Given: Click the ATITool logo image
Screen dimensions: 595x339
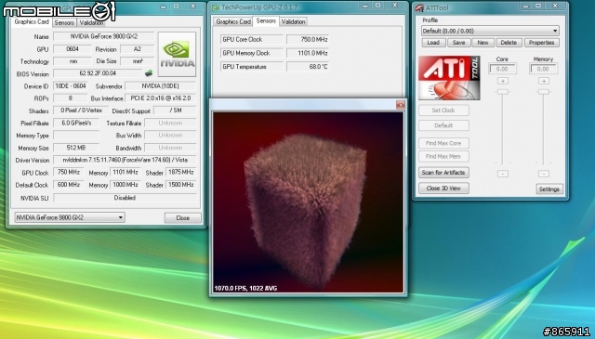Looking at the screenshot, I should (x=449, y=78).
